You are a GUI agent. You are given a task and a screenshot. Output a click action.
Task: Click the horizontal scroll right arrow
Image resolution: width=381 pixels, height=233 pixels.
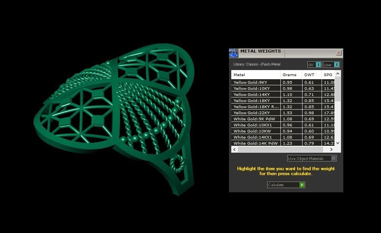(x=331, y=150)
